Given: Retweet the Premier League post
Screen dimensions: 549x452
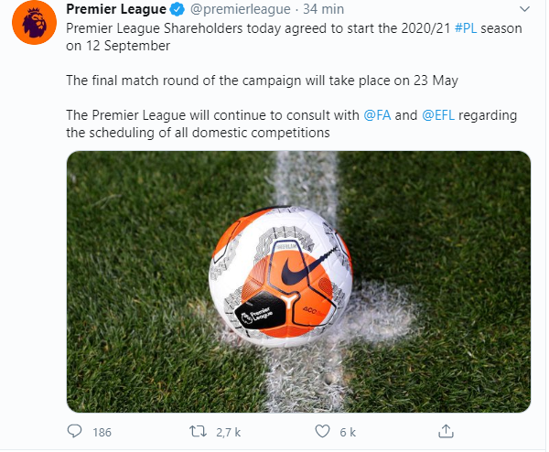Looking at the screenshot, I should click(x=195, y=431).
